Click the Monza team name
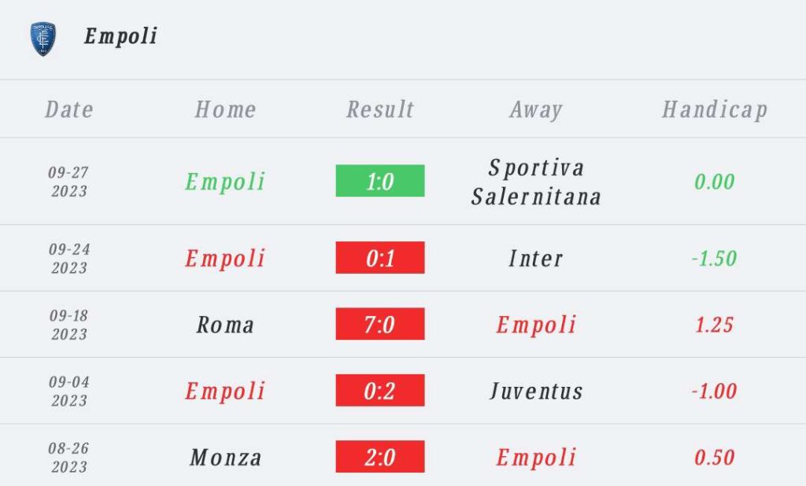 225,457
